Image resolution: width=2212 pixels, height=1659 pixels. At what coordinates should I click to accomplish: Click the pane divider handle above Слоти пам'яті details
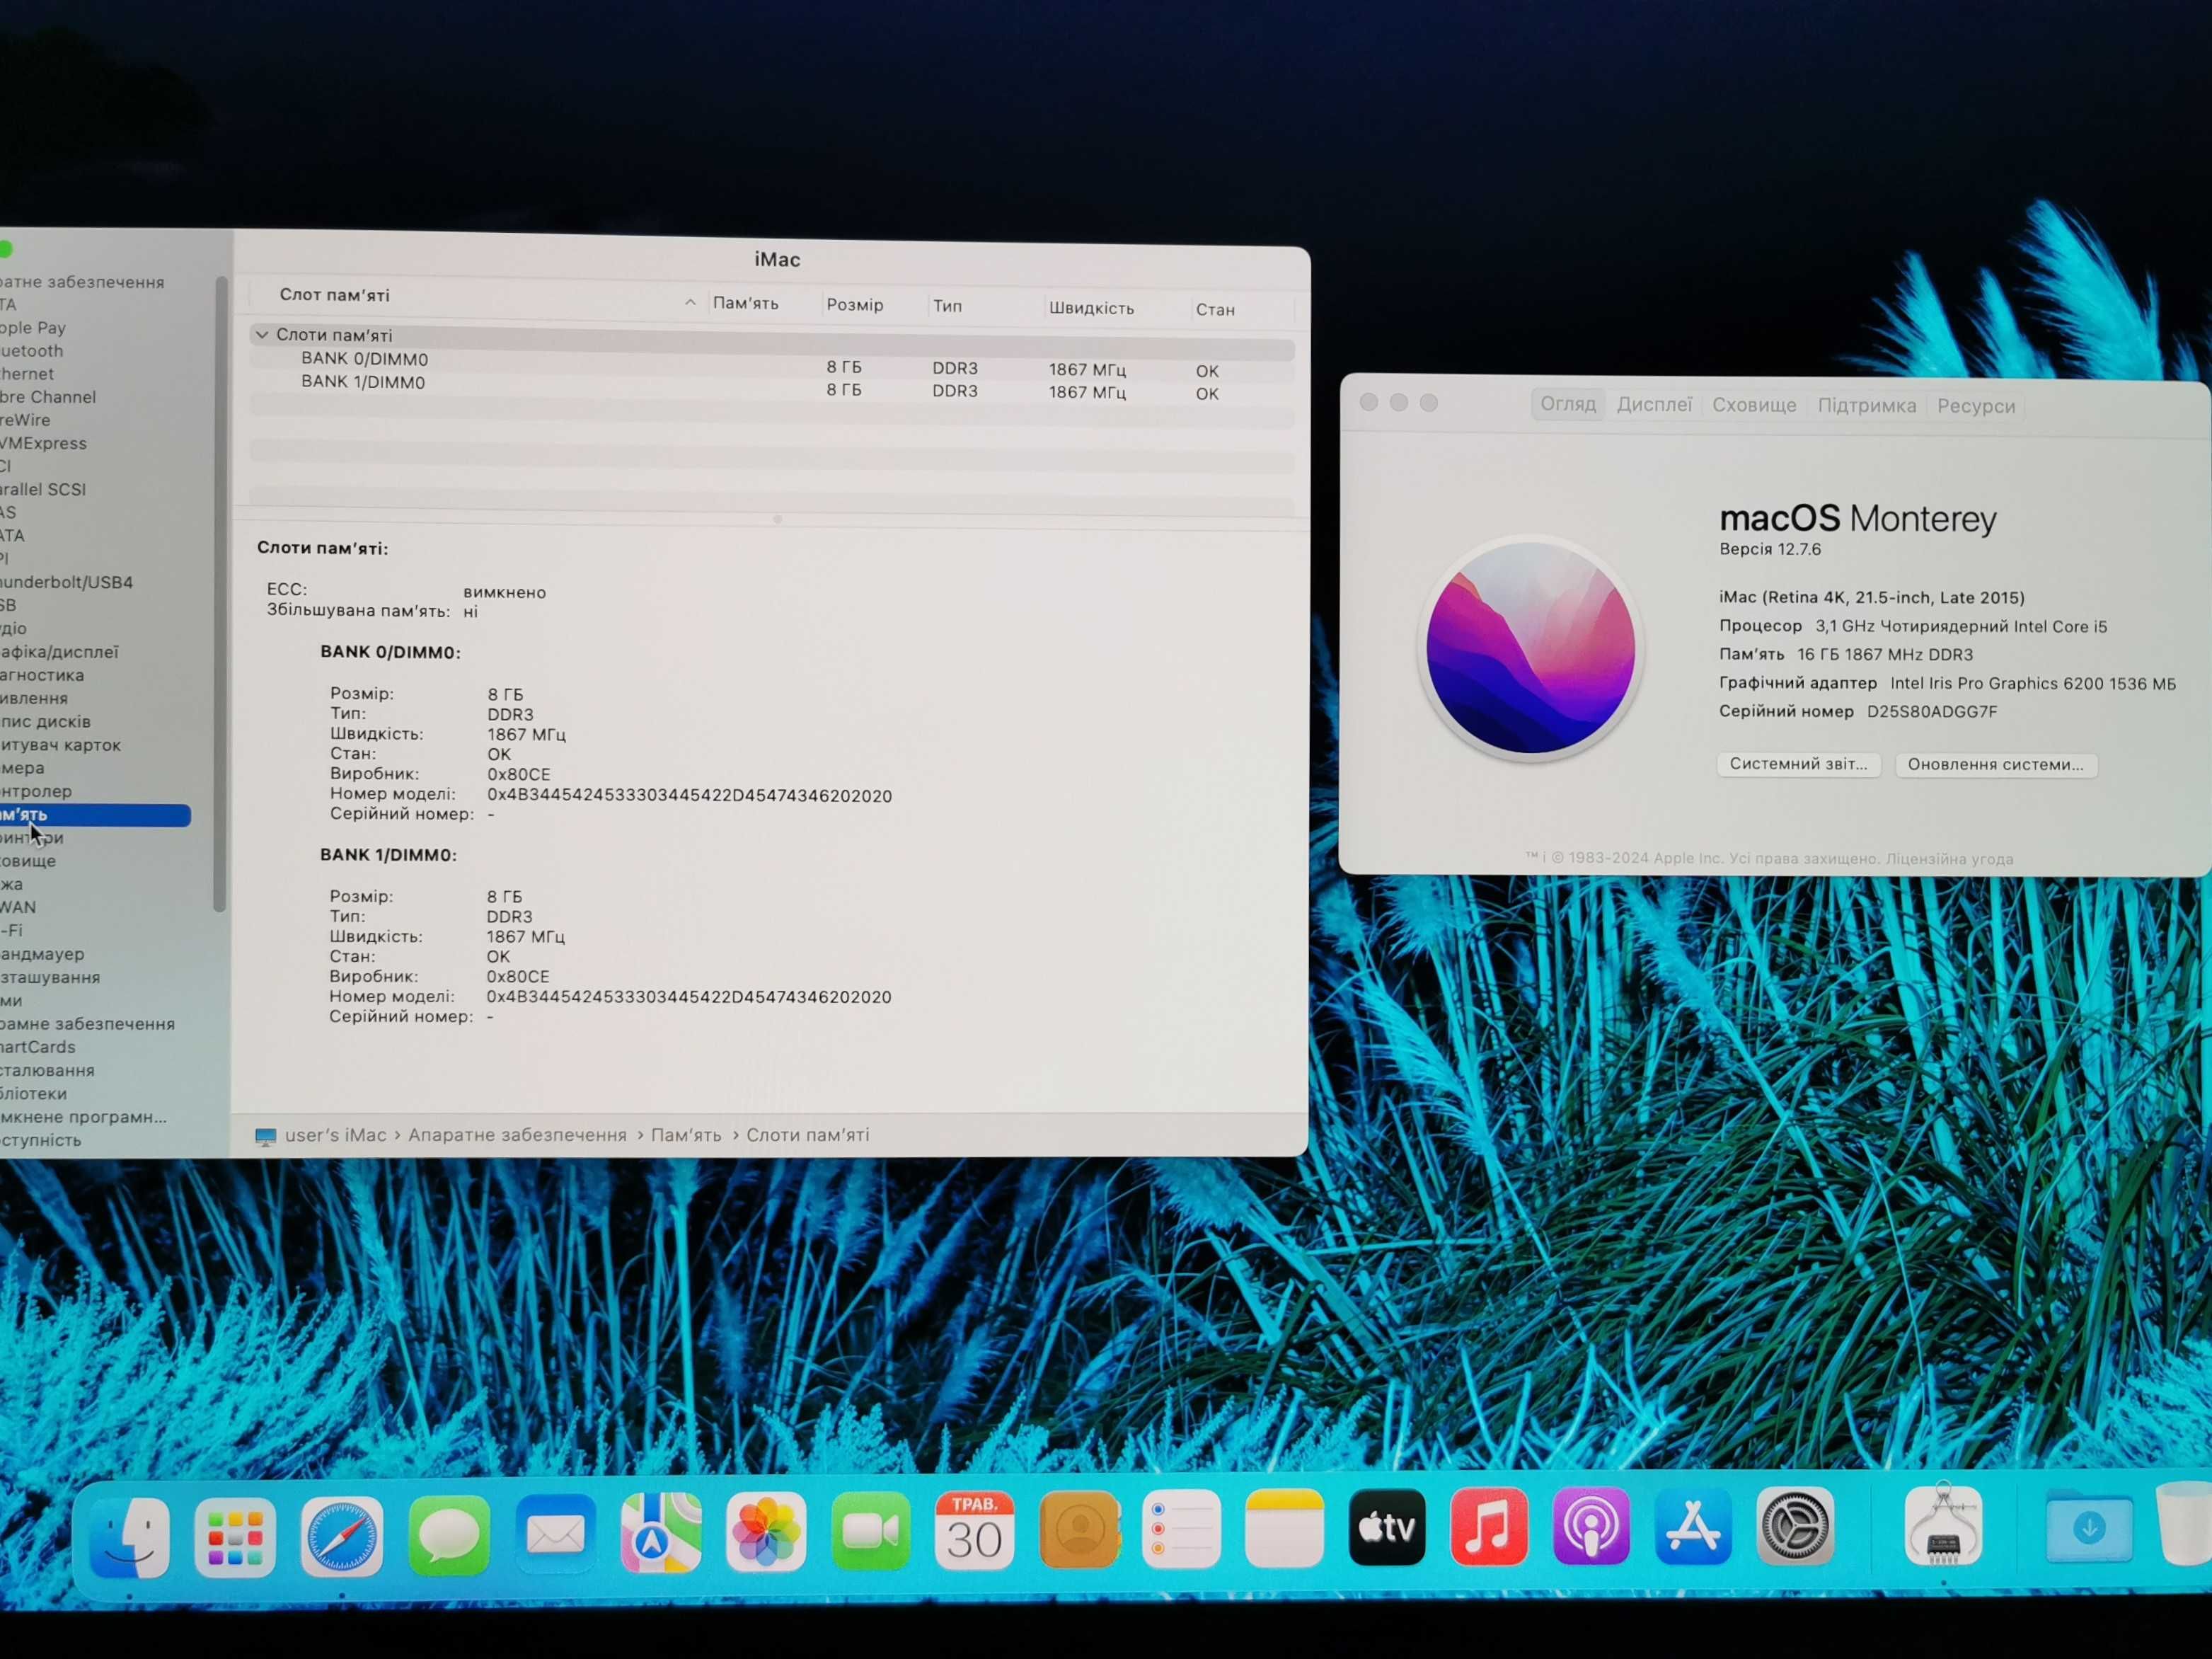[x=777, y=519]
